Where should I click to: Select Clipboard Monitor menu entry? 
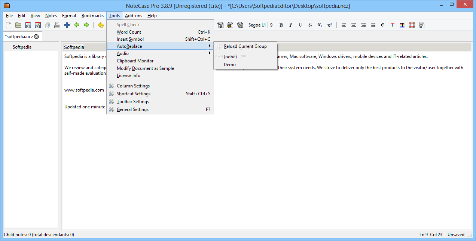coord(160,61)
